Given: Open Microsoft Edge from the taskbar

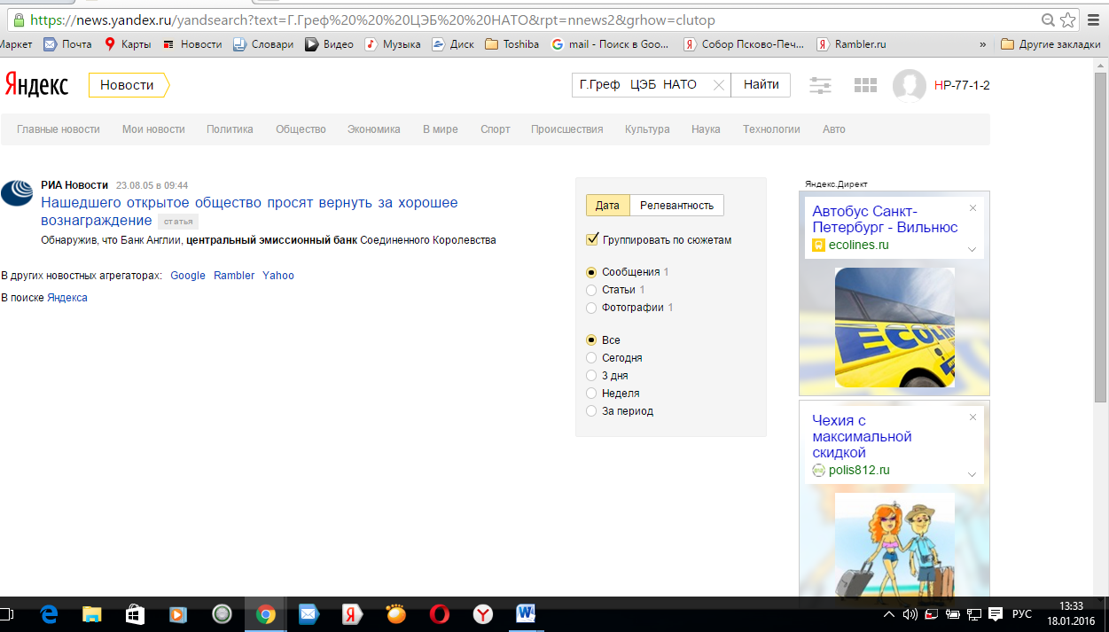Looking at the screenshot, I should click(49, 613).
